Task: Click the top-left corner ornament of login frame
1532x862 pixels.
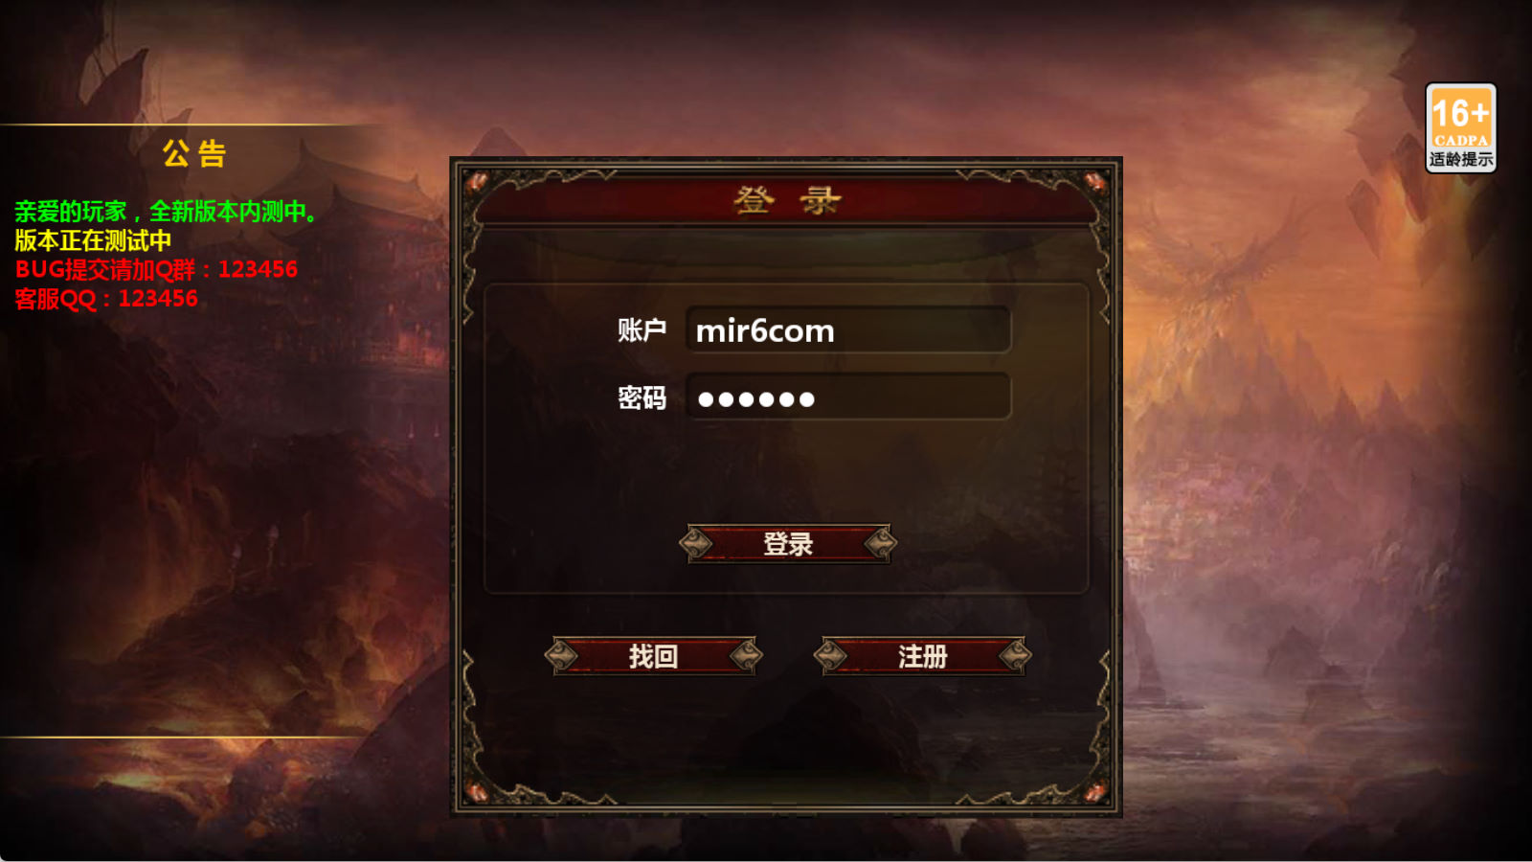Action: (477, 182)
